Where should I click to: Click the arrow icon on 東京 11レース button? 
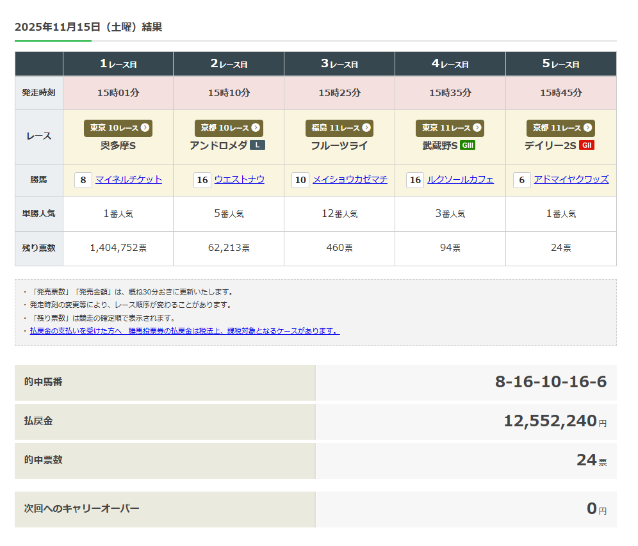[477, 128]
